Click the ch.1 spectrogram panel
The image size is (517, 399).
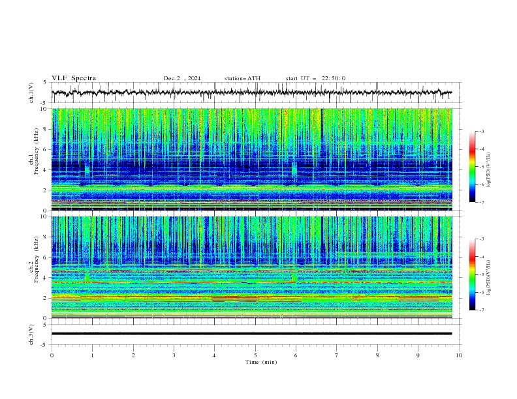(x=252, y=159)
